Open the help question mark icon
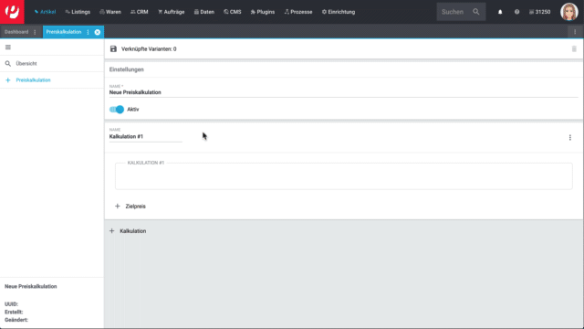The width and height of the screenshot is (584, 329). (x=517, y=12)
